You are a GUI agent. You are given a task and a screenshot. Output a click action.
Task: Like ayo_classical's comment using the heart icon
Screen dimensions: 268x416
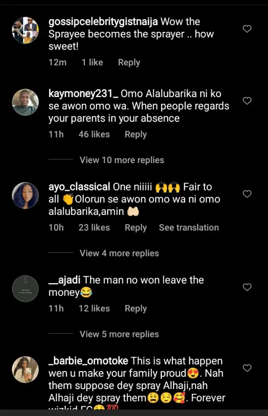[x=247, y=194]
